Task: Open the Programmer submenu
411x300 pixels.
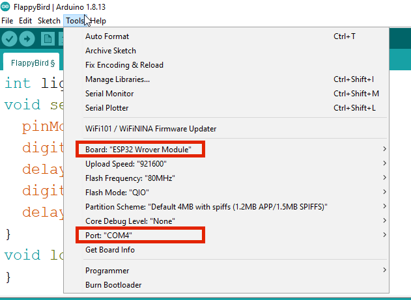Action: point(107,271)
